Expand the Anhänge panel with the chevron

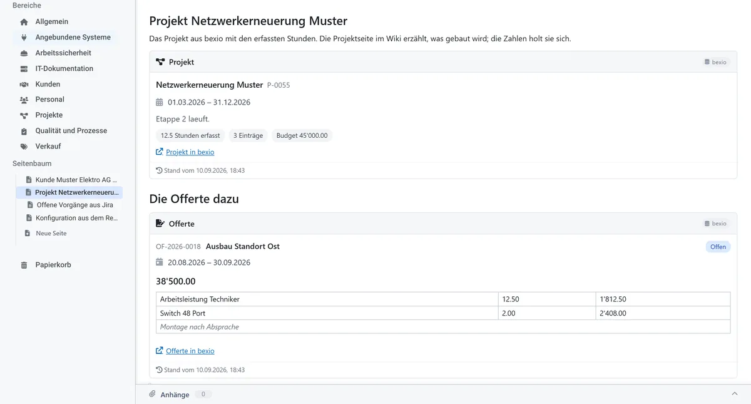point(735,394)
